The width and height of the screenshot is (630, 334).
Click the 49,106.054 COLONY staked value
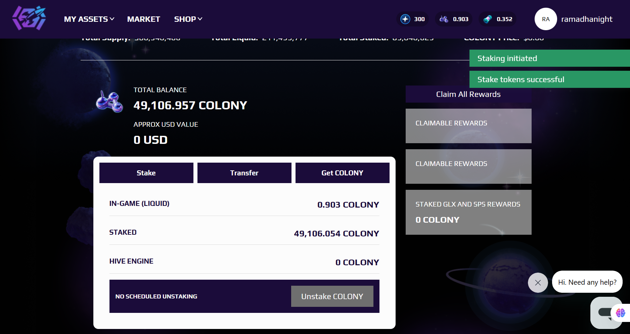336,233
